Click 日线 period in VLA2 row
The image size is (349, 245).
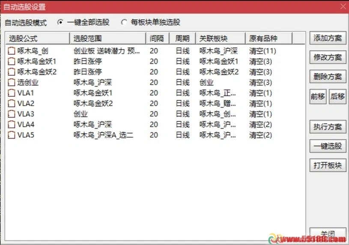(182, 103)
